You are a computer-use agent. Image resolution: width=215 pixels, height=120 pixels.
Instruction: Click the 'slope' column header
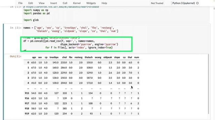[117, 57]
